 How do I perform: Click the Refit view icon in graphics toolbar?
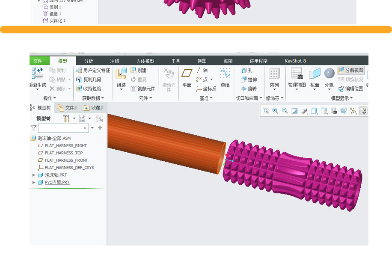[x=265, y=111]
